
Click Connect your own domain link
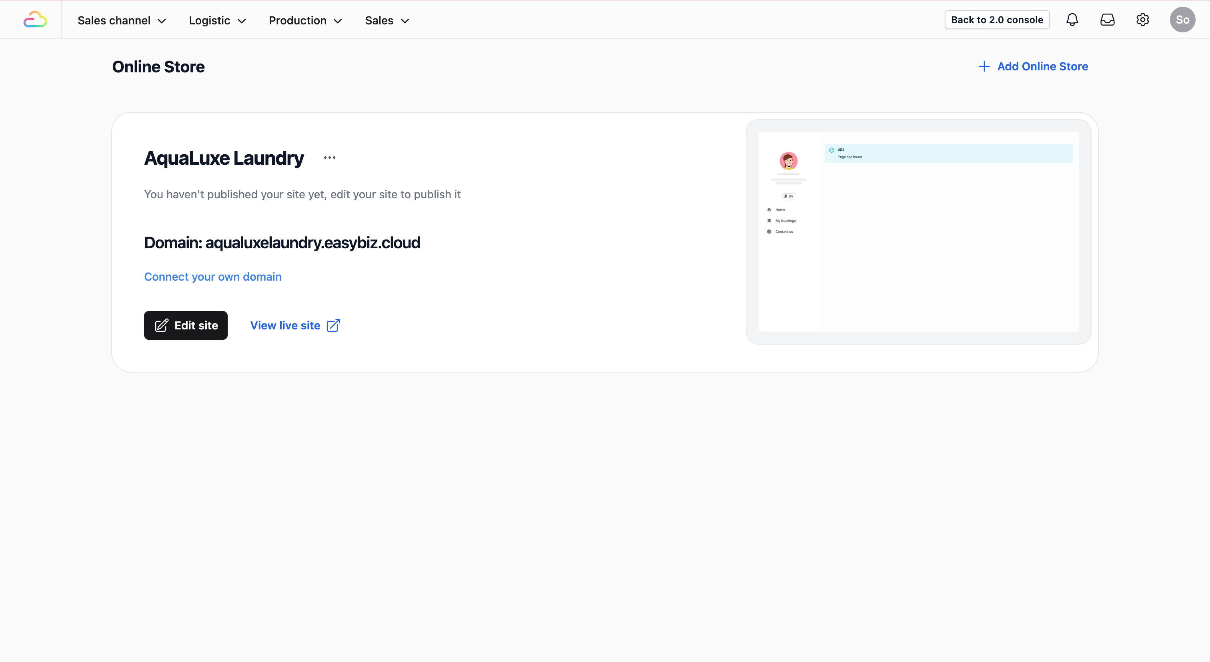coord(212,277)
